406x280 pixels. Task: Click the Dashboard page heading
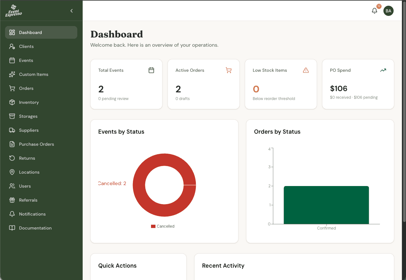point(117,34)
